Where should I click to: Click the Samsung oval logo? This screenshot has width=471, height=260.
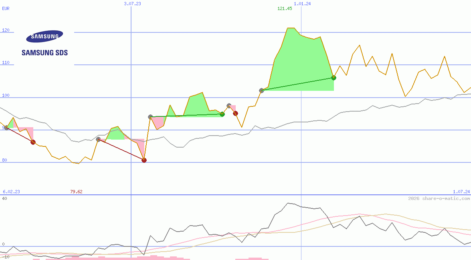(45, 35)
